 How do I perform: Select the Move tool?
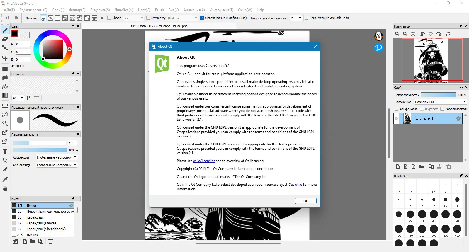tap(5, 58)
